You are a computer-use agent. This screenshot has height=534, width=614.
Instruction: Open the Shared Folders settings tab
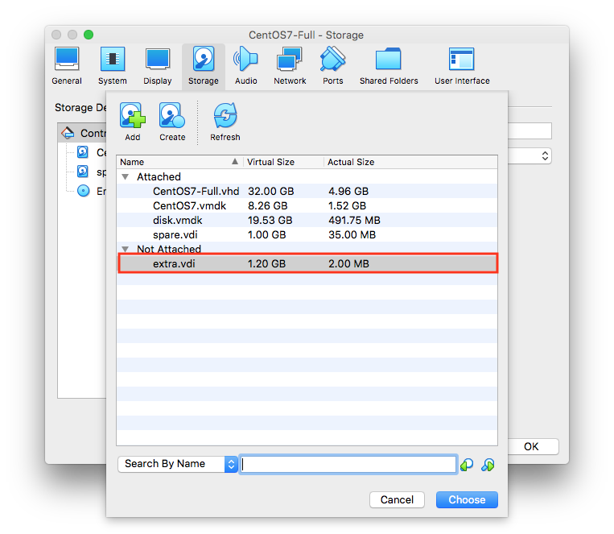click(389, 66)
